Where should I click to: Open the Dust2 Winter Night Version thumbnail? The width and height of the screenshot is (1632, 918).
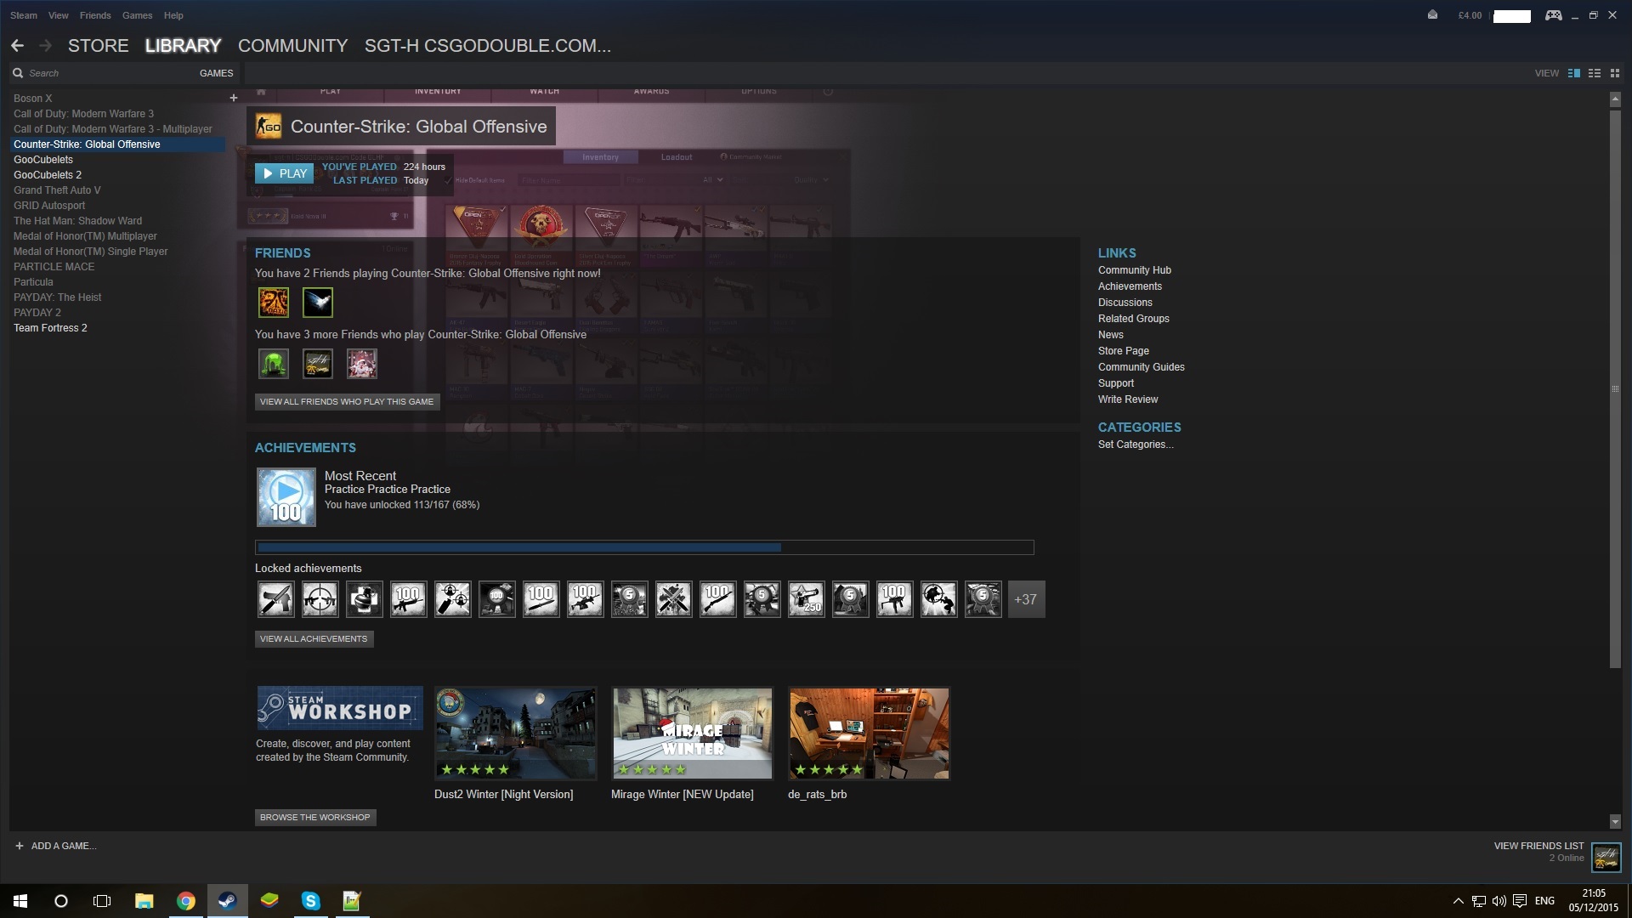515,734
